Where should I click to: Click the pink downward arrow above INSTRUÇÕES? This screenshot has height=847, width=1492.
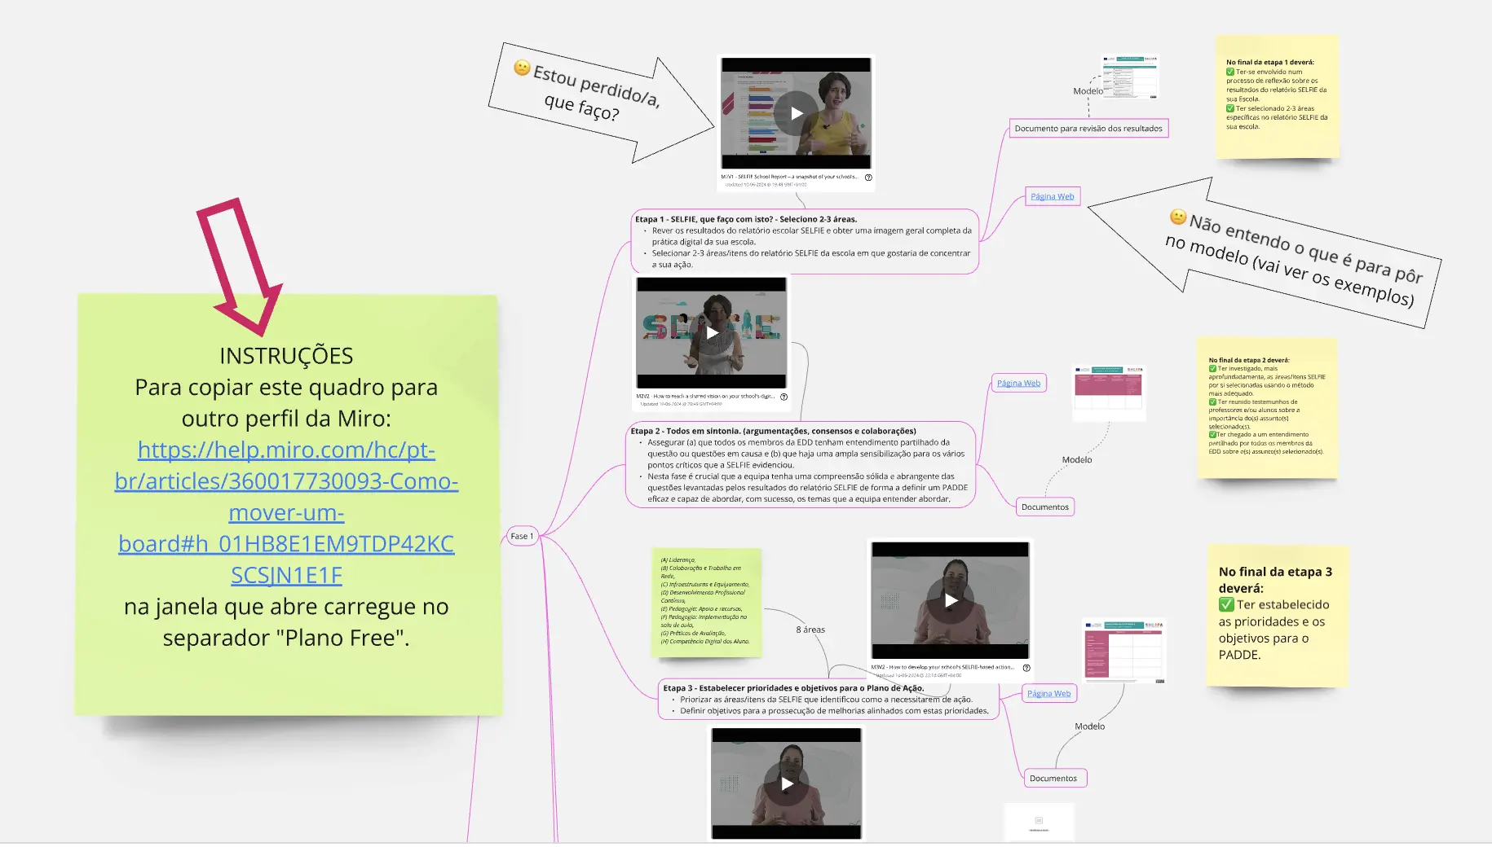pos(243,266)
